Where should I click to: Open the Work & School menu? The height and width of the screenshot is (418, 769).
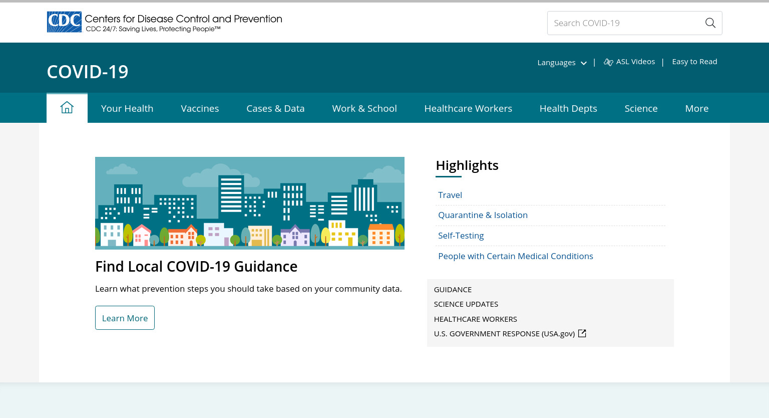point(364,108)
